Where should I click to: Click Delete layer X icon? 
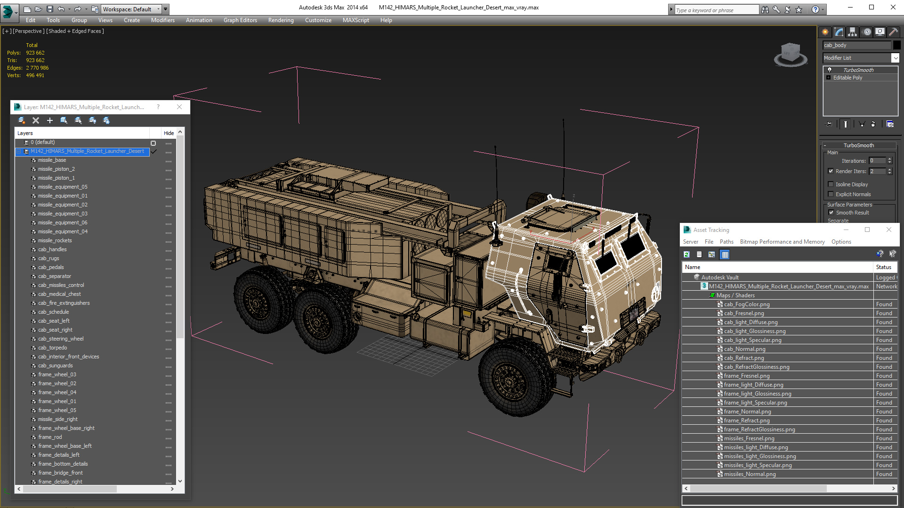(36, 120)
